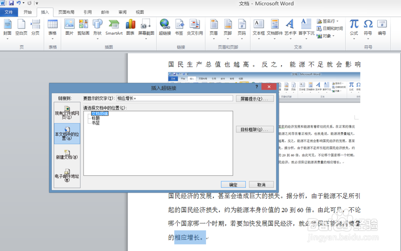Open the ScreenTip (屏幕提示) settings
Viewport: 401px width, 251px height.
point(255,98)
